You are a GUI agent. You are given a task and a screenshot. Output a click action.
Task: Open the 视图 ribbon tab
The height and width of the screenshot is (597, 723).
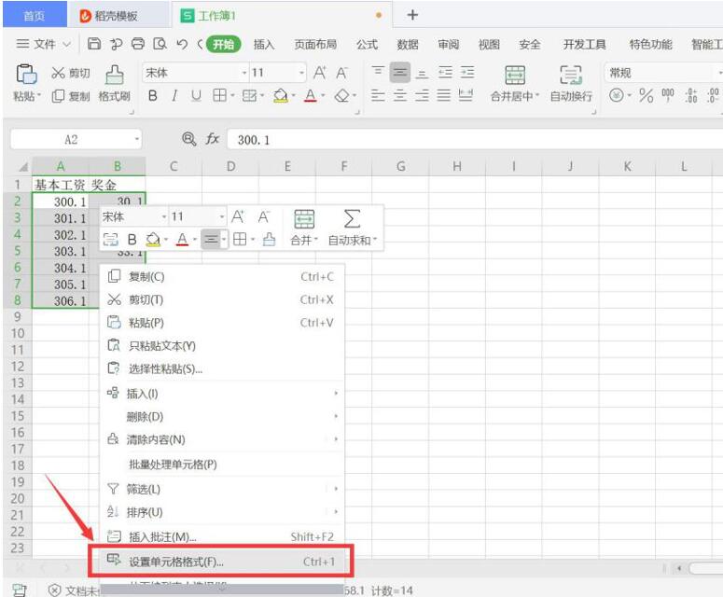click(489, 44)
